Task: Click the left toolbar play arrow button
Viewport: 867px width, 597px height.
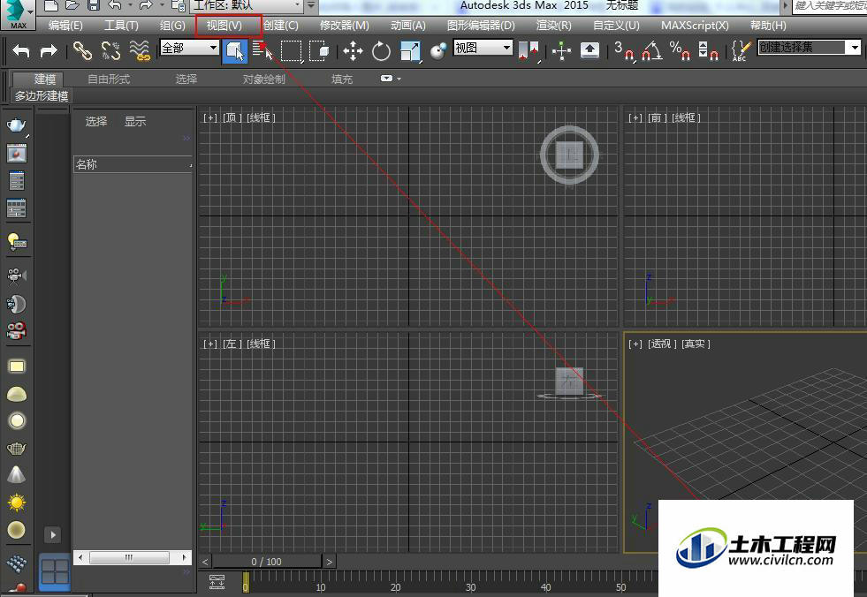Action: point(52,534)
